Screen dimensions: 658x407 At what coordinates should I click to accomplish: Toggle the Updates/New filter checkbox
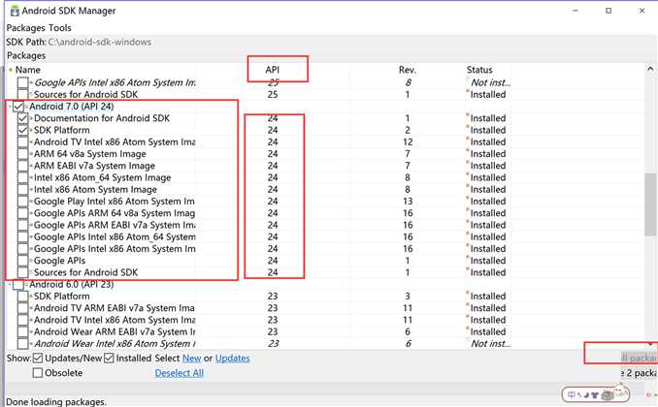click(38, 359)
